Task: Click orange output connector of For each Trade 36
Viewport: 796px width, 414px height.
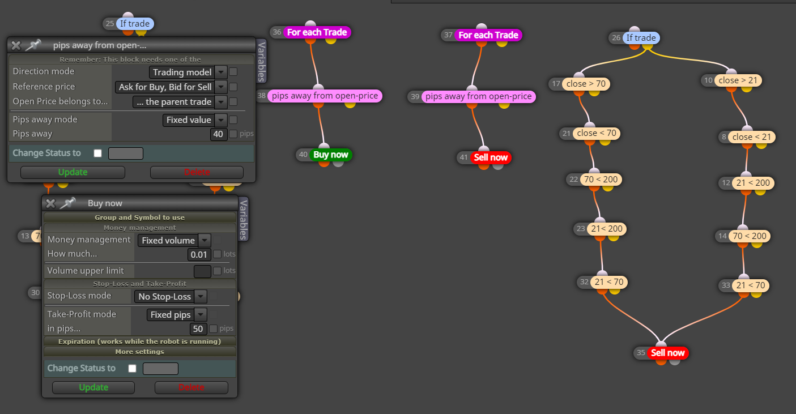Action: [311, 40]
